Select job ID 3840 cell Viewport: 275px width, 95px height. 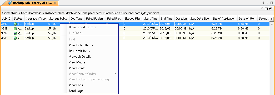7,24
